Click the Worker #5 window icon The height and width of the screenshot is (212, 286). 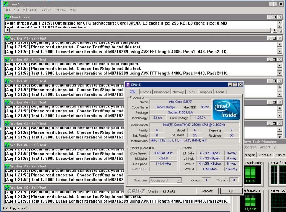(x=7, y=124)
